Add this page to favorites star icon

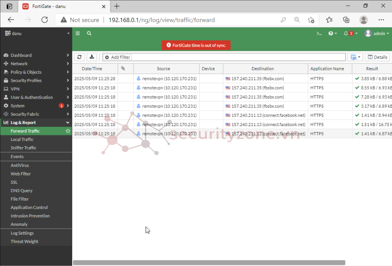(311, 20)
